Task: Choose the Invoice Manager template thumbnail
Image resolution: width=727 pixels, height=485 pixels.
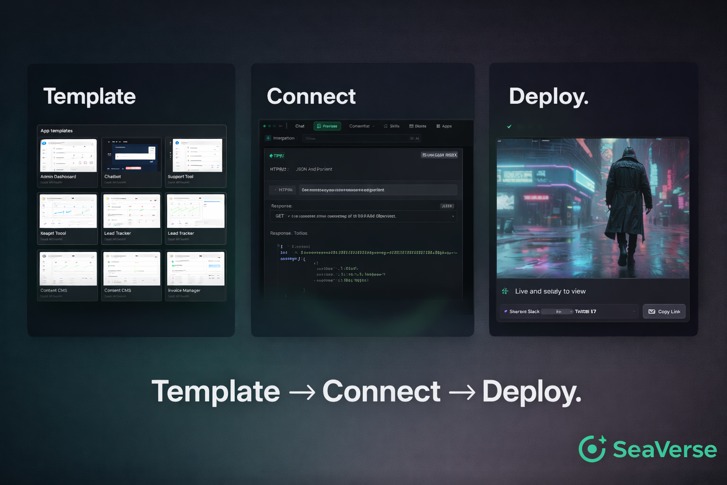Action: [195, 269]
